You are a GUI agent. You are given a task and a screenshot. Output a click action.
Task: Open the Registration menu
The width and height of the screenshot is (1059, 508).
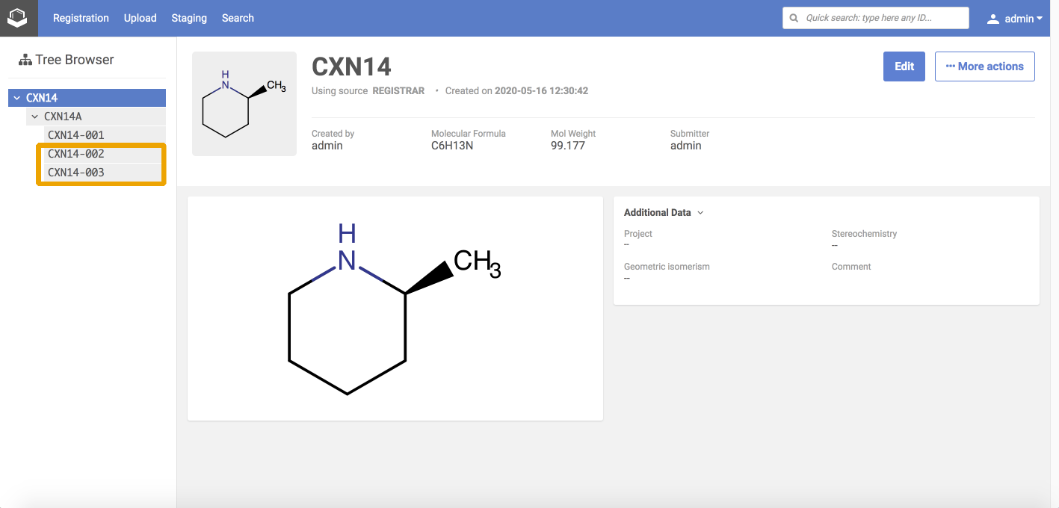[x=81, y=18]
